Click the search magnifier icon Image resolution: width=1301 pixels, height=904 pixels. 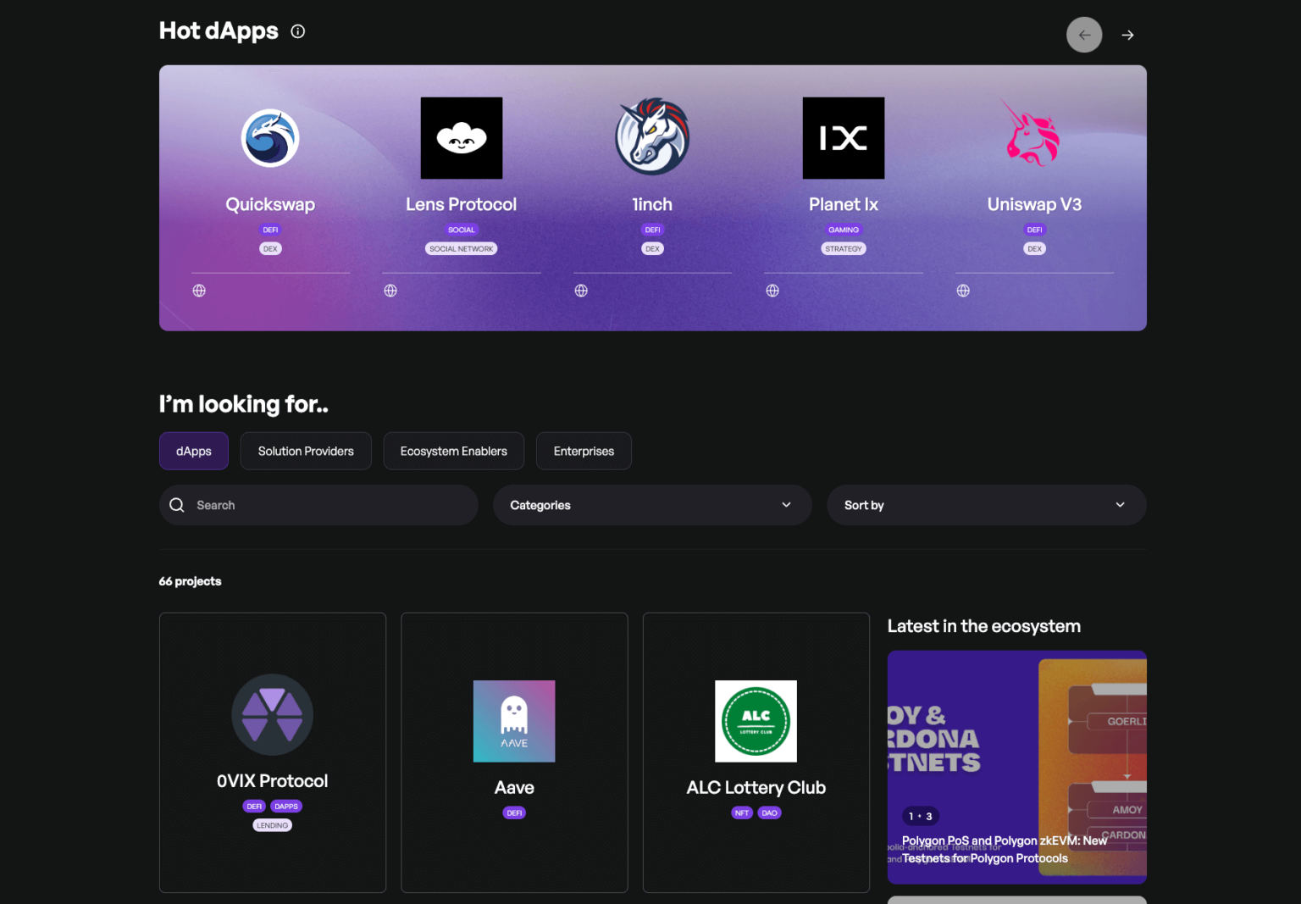click(176, 504)
